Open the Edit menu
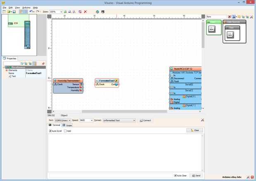This screenshot has width=256, height=181. 11,8
